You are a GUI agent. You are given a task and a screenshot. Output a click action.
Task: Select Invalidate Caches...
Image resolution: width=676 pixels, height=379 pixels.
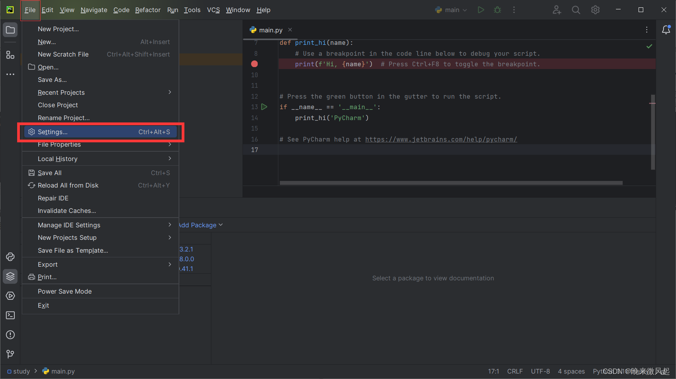pos(101,211)
